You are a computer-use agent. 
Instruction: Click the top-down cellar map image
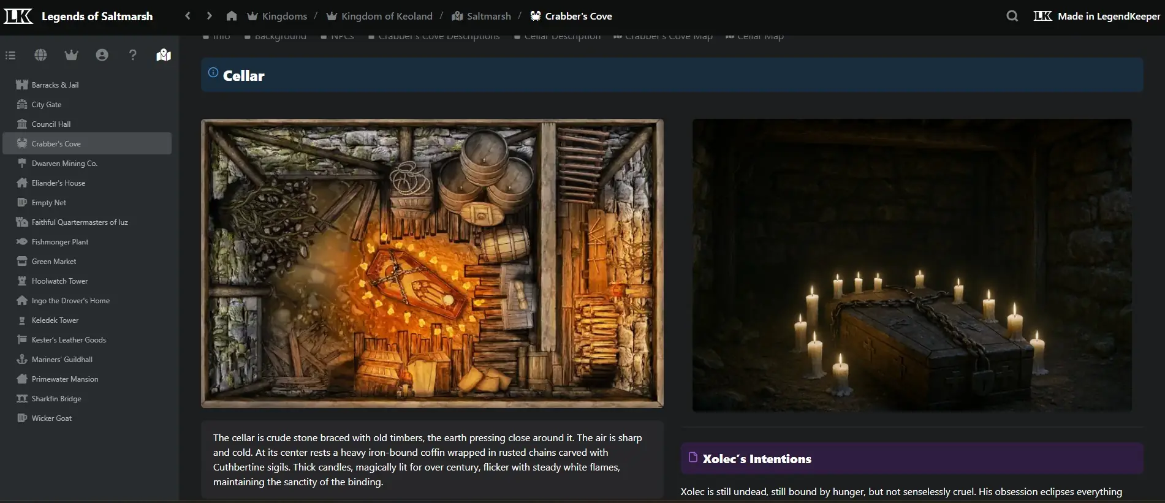(432, 263)
